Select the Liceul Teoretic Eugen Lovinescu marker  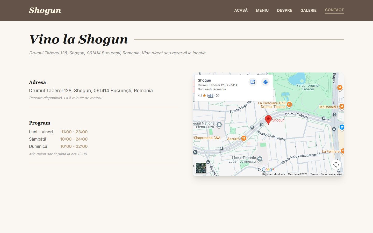(260, 159)
